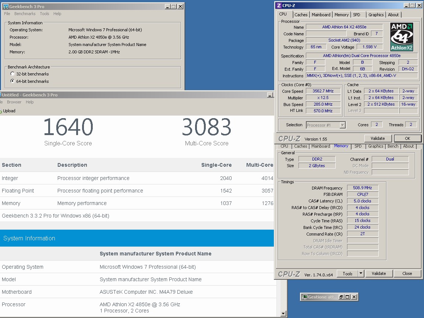
Task: Switch to SPD tab in top CPU-Z
Action: (357, 15)
